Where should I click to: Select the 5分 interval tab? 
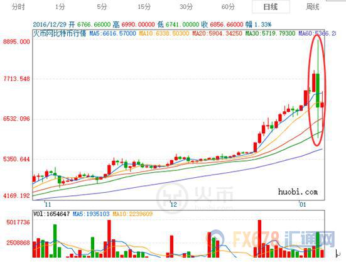pyautogui.click(x=102, y=7)
